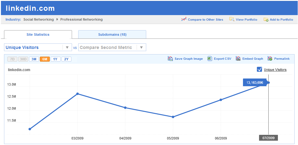Toggle the Unique Visitors checkbox
This screenshot has width=298, height=145.
coord(259,70)
